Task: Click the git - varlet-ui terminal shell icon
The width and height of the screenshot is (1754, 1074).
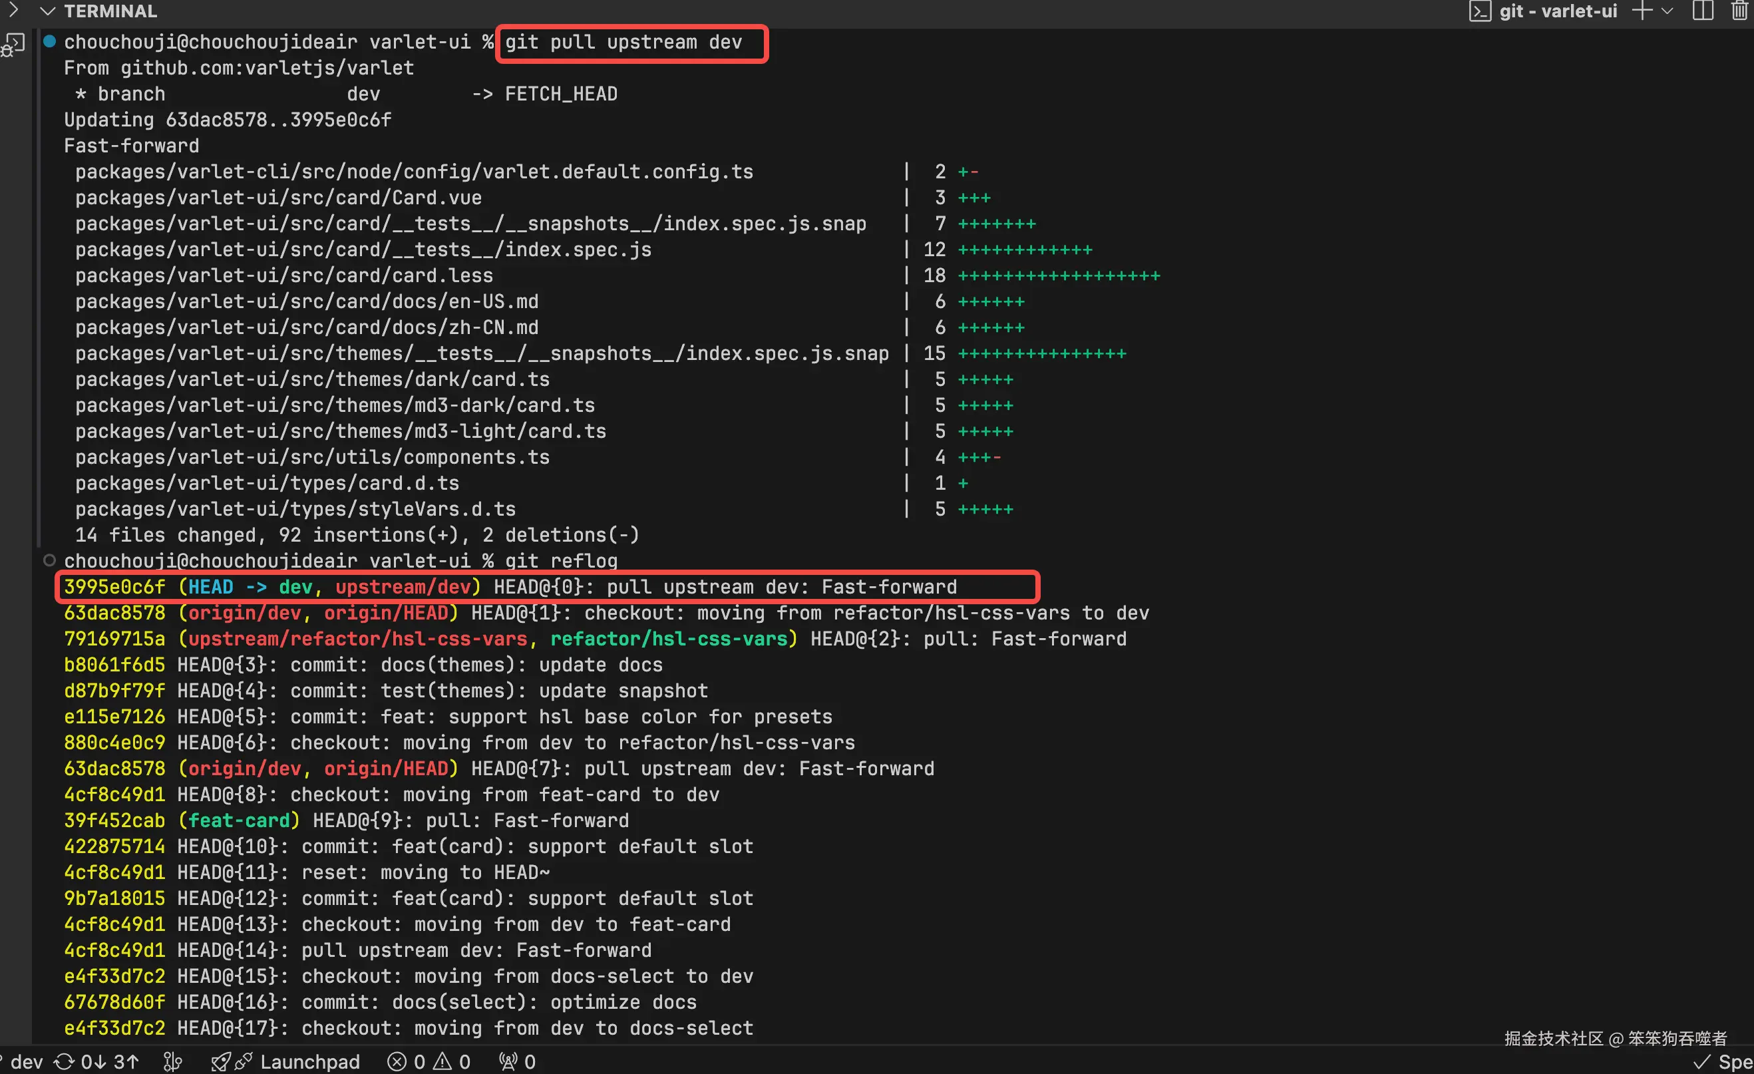Action: tap(1480, 11)
